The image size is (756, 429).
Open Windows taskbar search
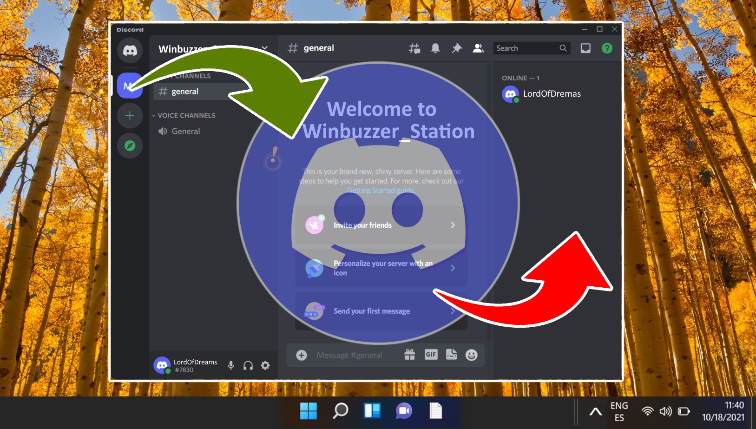[x=341, y=411]
